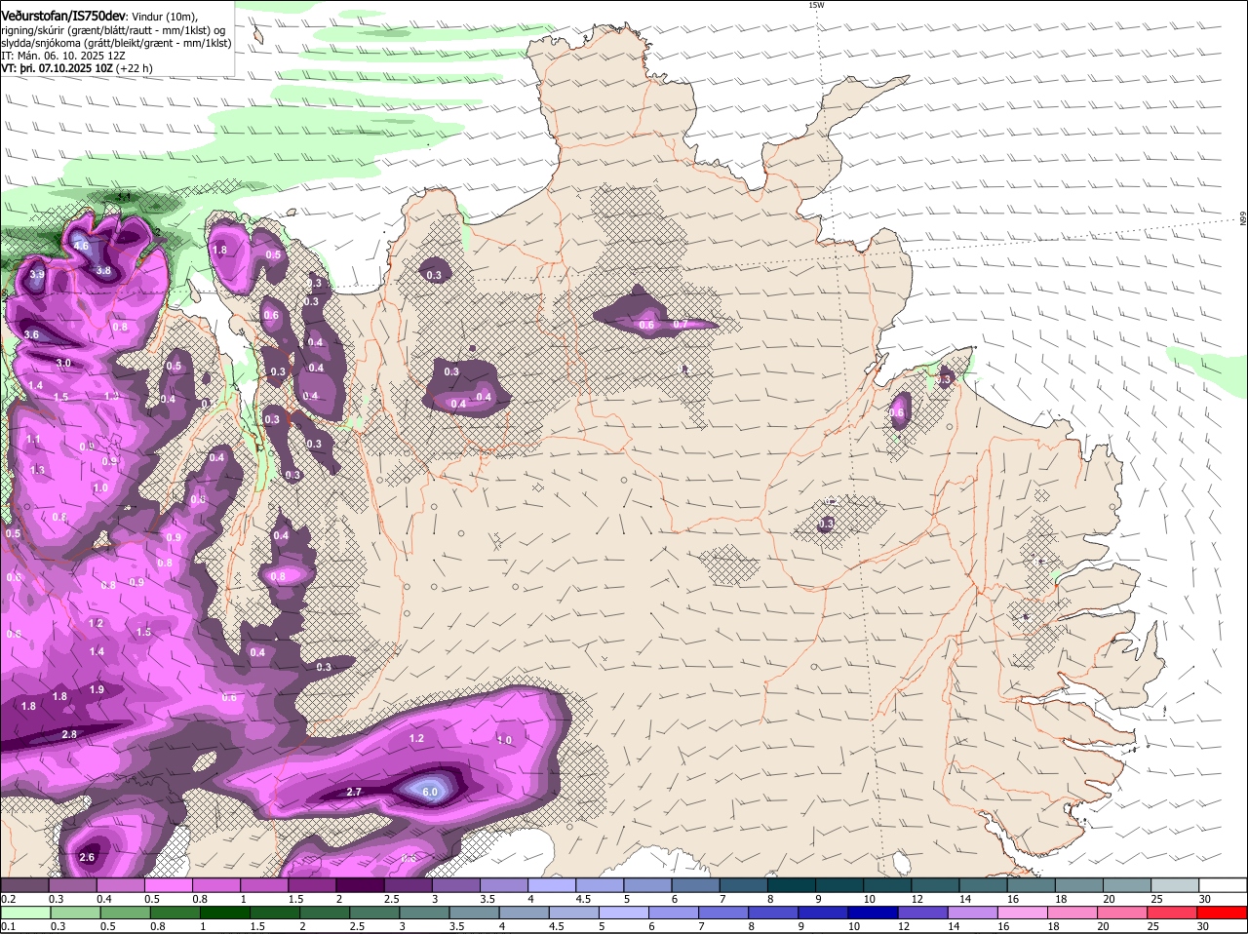Screen dimensions: 1248x934
Task: Click the 6.0 precipitation maximum label on map
Action: (x=430, y=793)
